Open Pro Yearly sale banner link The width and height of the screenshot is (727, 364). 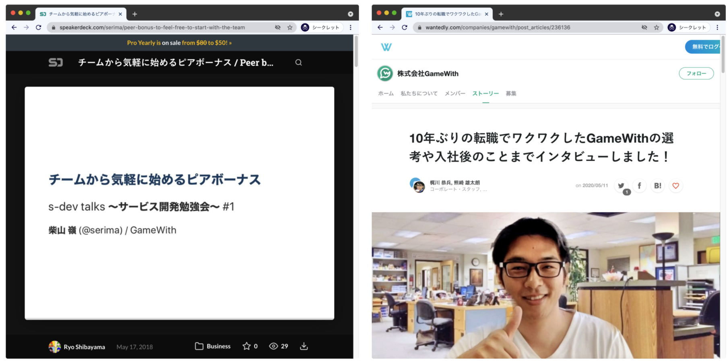pyautogui.click(x=179, y=43)
